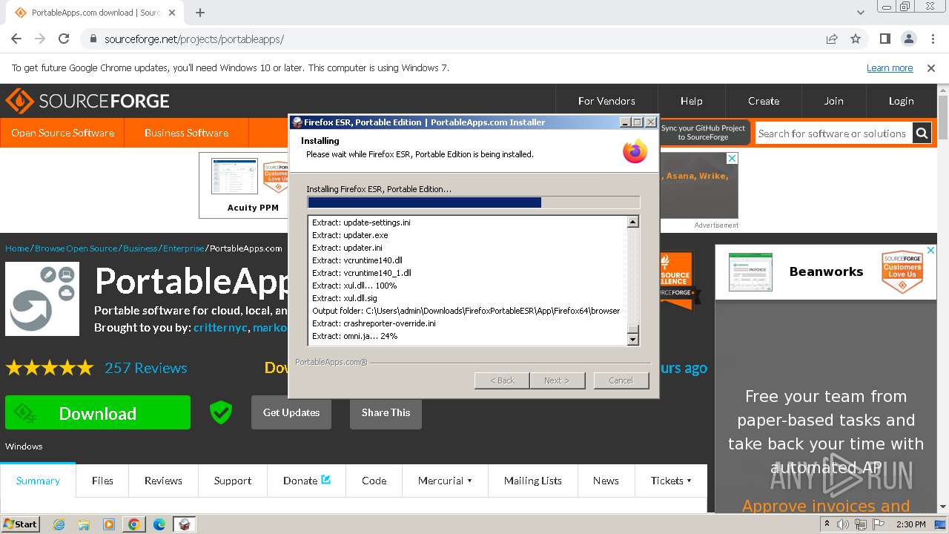Click the five-star rating
The height and width of the screenshot is (534, 949).
pos(50,368)
